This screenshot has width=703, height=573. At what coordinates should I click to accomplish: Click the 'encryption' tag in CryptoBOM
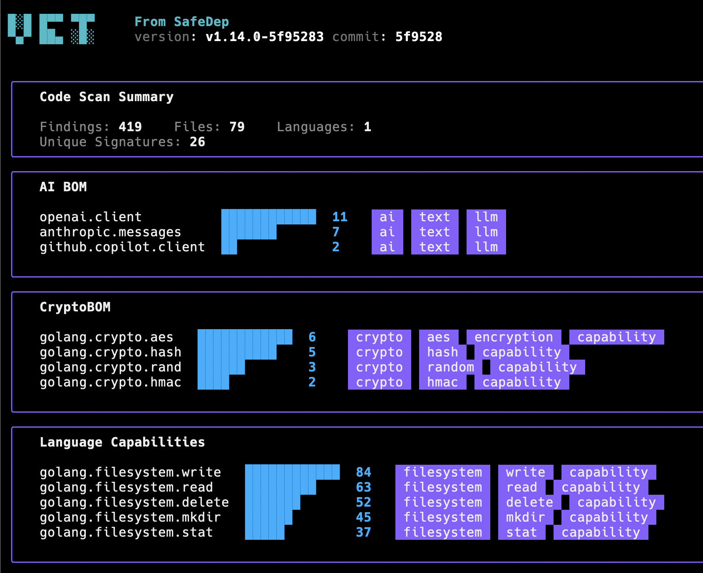514,337
